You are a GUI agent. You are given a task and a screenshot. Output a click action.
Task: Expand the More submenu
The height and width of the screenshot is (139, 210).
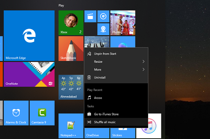(116, 70)
